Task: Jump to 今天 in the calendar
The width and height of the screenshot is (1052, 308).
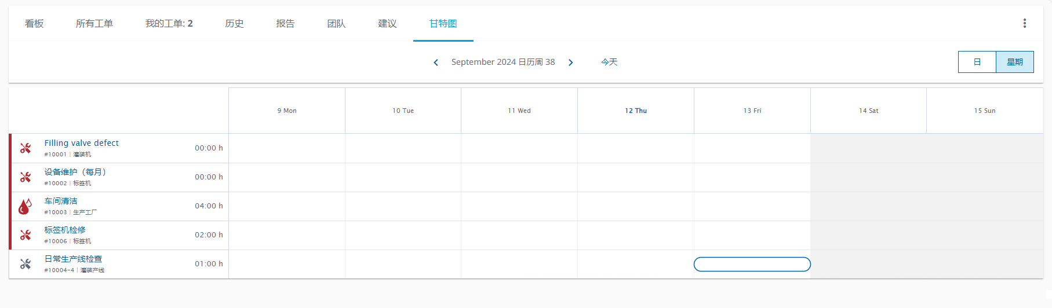Action: click(x=609, y=62)
